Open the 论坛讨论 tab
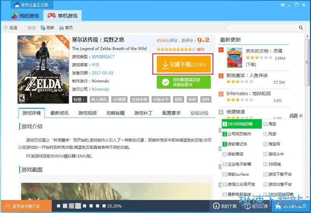The image size is (311, 213). click(199, 113)
